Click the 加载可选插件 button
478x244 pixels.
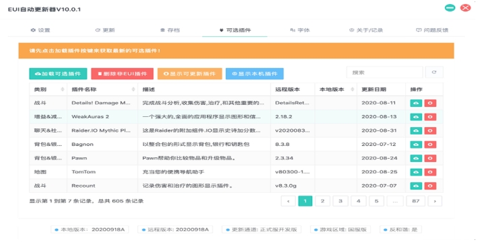[58, 73]
